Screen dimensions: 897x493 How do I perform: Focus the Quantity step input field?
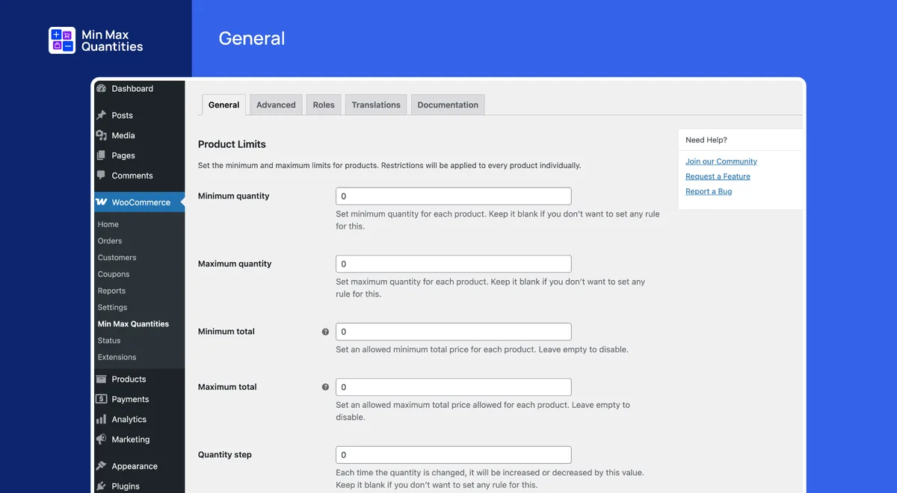[x=454, y=455]
